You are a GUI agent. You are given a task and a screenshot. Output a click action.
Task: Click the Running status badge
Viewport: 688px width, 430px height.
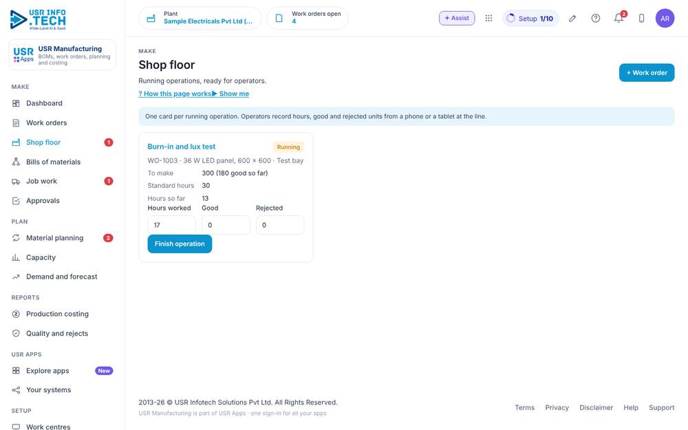click(288, 147)
